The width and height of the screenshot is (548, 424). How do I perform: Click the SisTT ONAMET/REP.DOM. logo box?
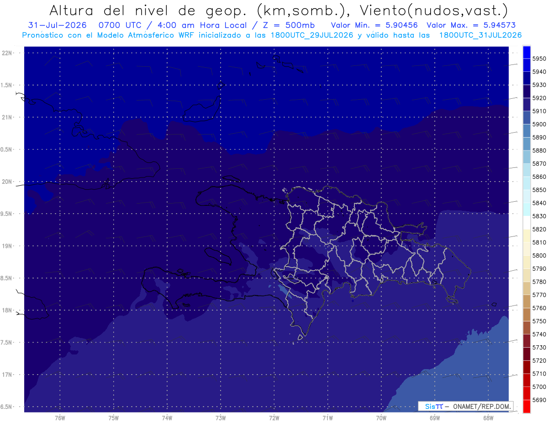(465, 406)
